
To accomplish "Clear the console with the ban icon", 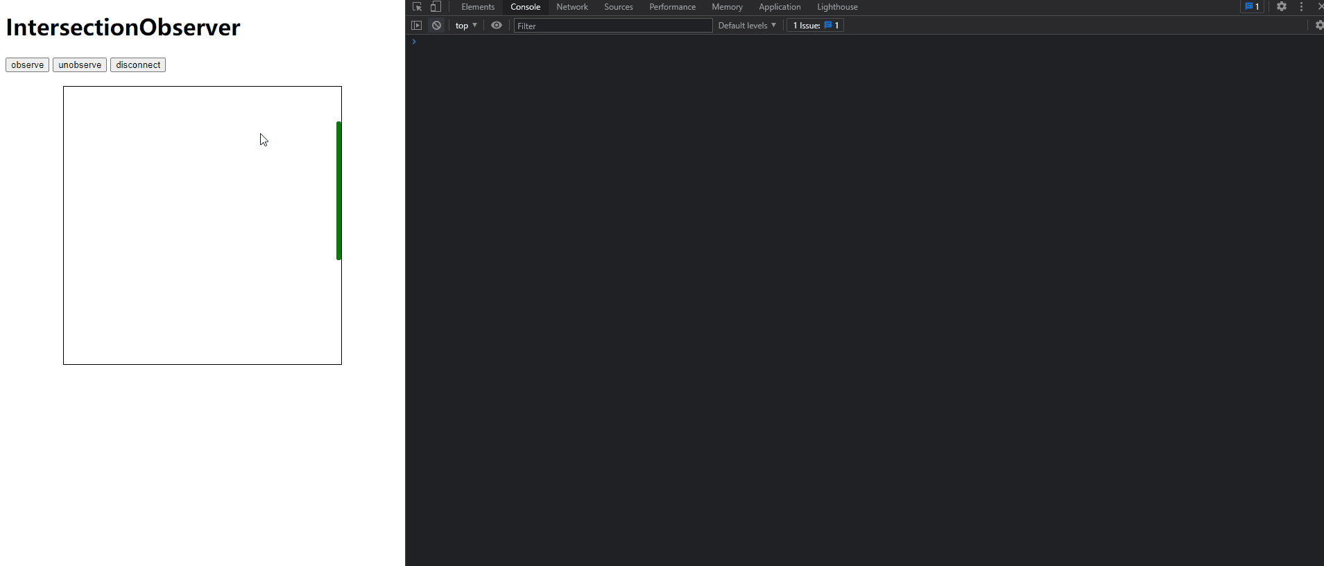I will (436, 26).
